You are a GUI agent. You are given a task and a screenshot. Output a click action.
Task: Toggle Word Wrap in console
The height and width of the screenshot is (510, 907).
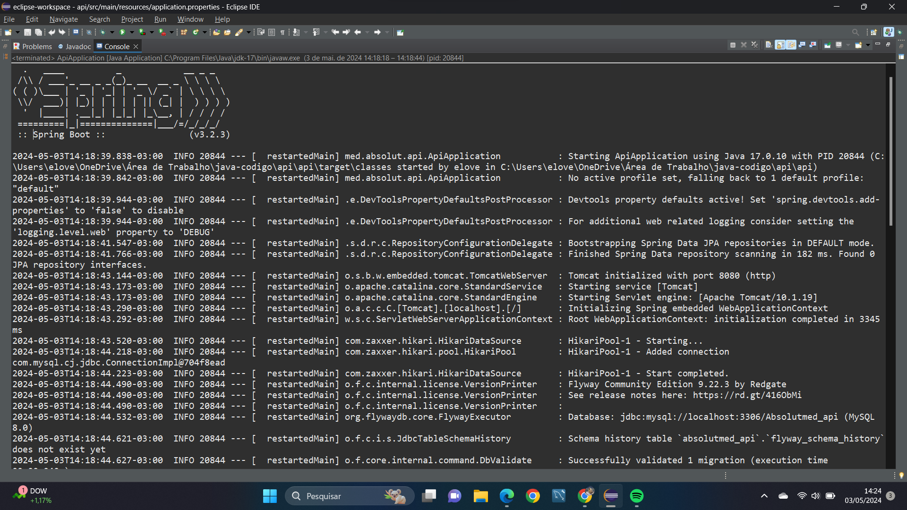click(x=791, y=45)
